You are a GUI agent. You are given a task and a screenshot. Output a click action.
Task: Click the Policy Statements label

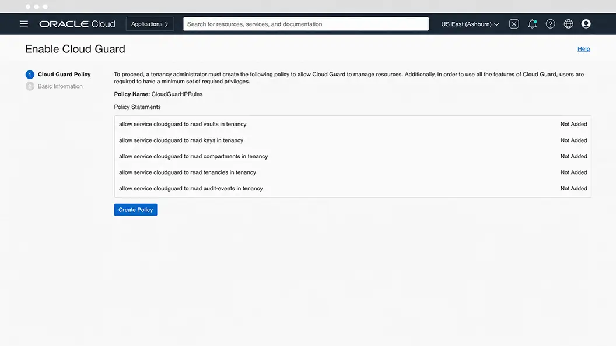click(x=137, y=107)
